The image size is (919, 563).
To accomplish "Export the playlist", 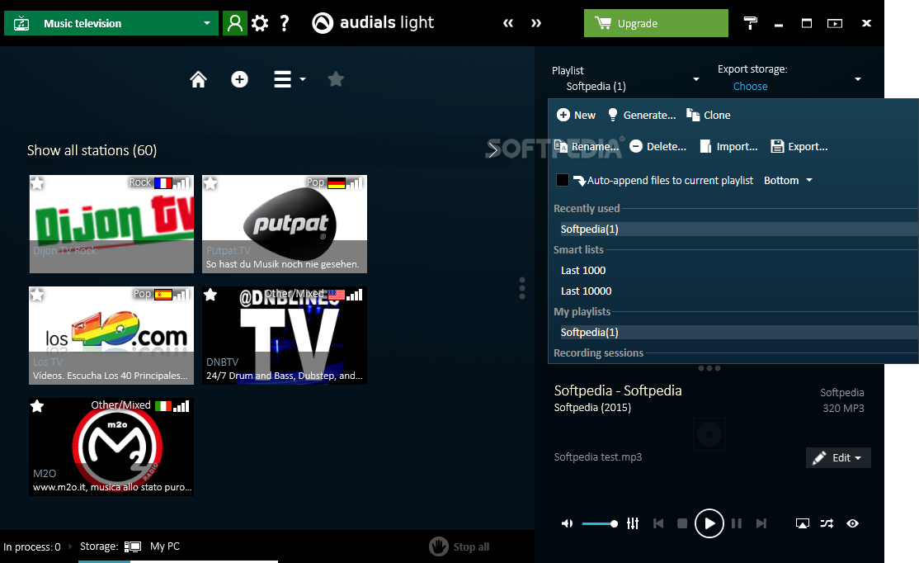I will 799,147.
